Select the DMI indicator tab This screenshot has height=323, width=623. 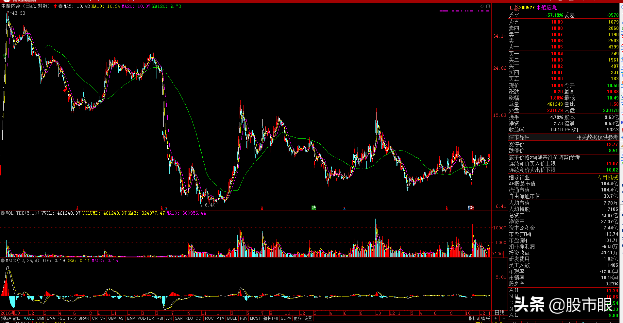pyautogui.click(x=41, y=318)
